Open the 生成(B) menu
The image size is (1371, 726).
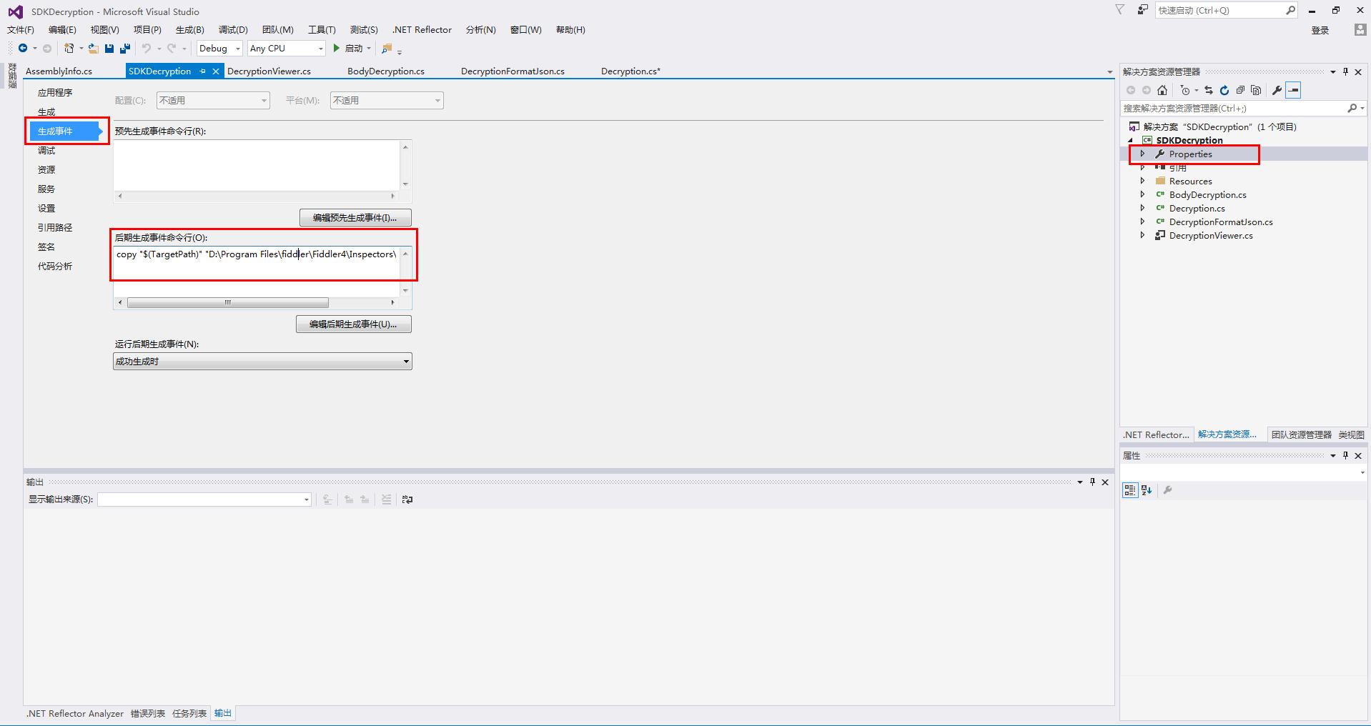tap(189, 30)
